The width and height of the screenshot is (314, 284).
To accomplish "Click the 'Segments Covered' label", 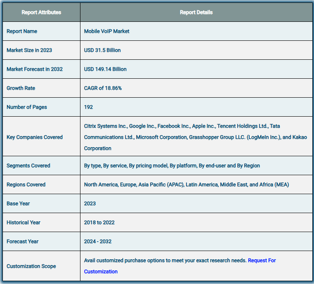I will (28, 166).
